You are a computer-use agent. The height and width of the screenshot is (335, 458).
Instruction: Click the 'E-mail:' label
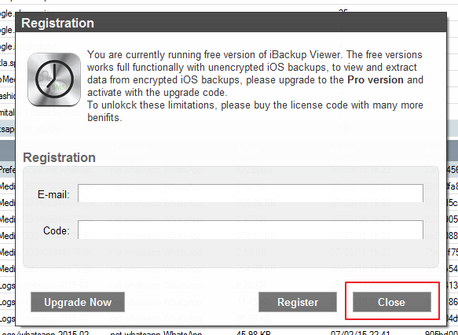pos(53,194)
